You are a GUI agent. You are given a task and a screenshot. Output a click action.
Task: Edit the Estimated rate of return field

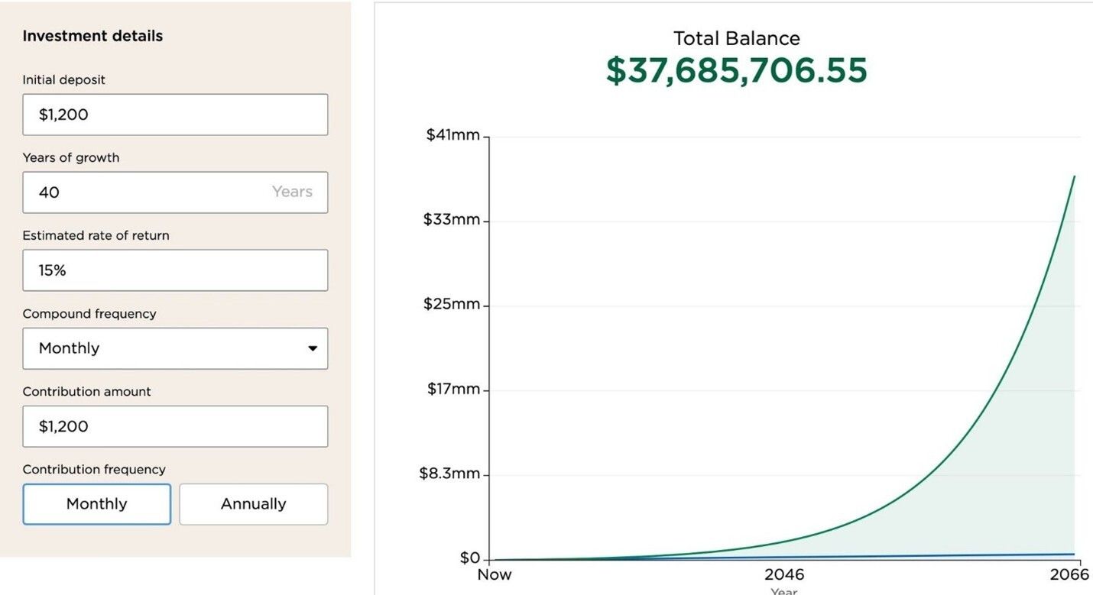175,270
